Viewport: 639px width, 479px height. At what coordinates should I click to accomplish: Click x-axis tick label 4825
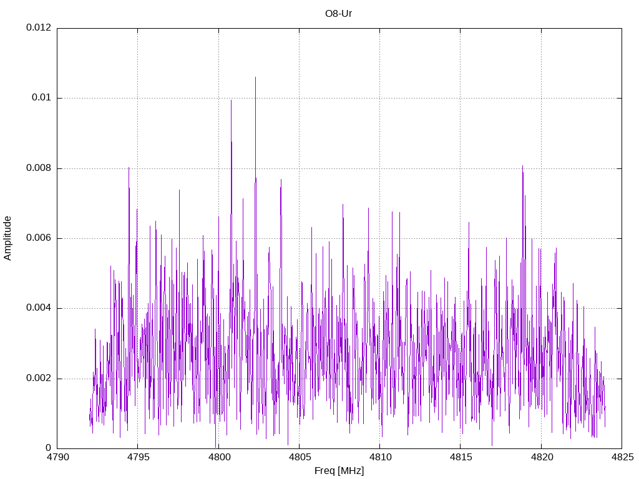(622, 457)
